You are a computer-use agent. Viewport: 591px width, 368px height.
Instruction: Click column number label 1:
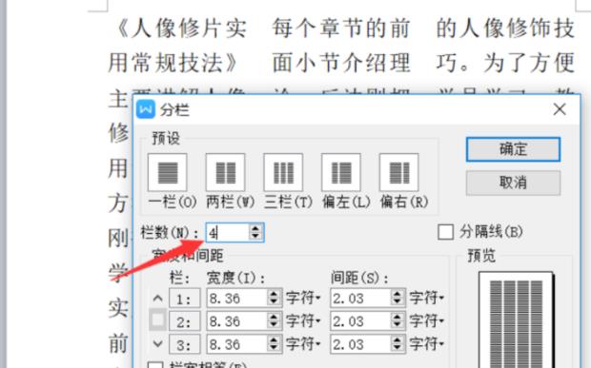pos(184,300)
